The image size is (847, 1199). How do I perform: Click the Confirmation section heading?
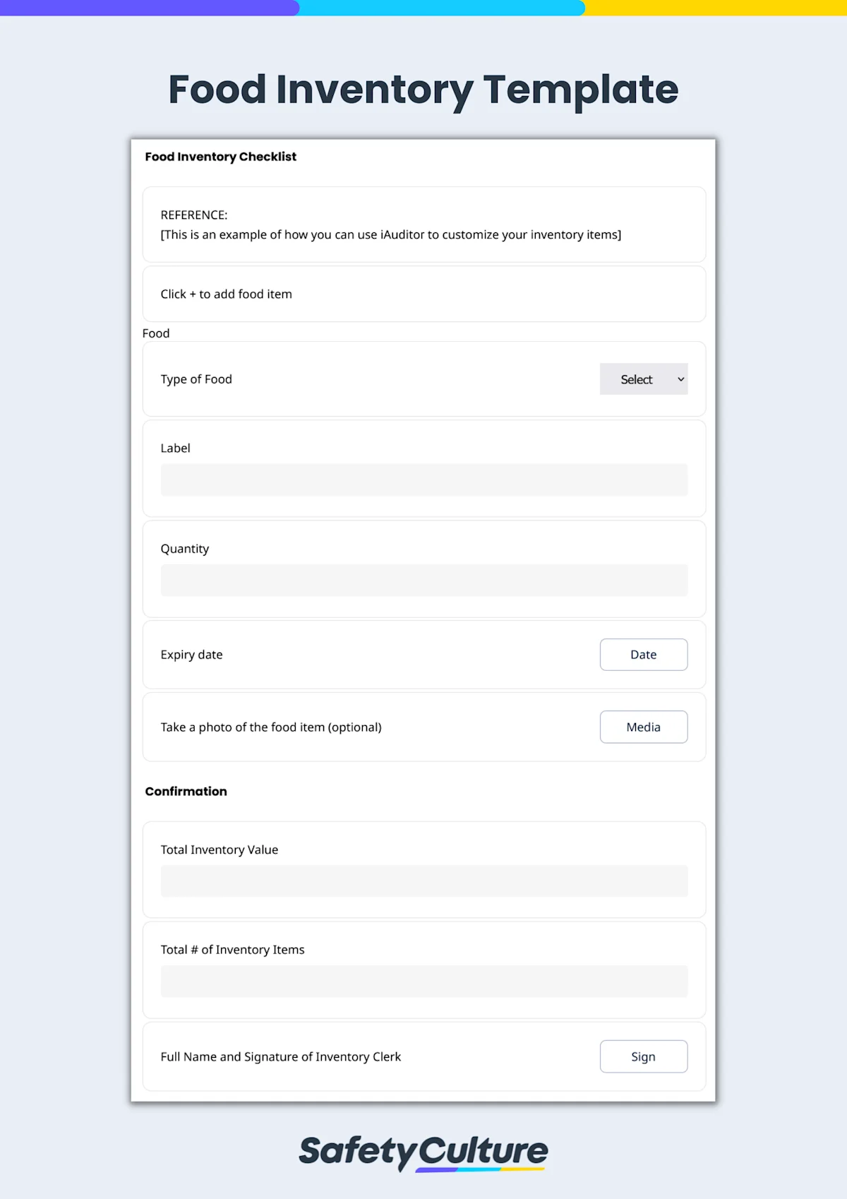point(186,792)
